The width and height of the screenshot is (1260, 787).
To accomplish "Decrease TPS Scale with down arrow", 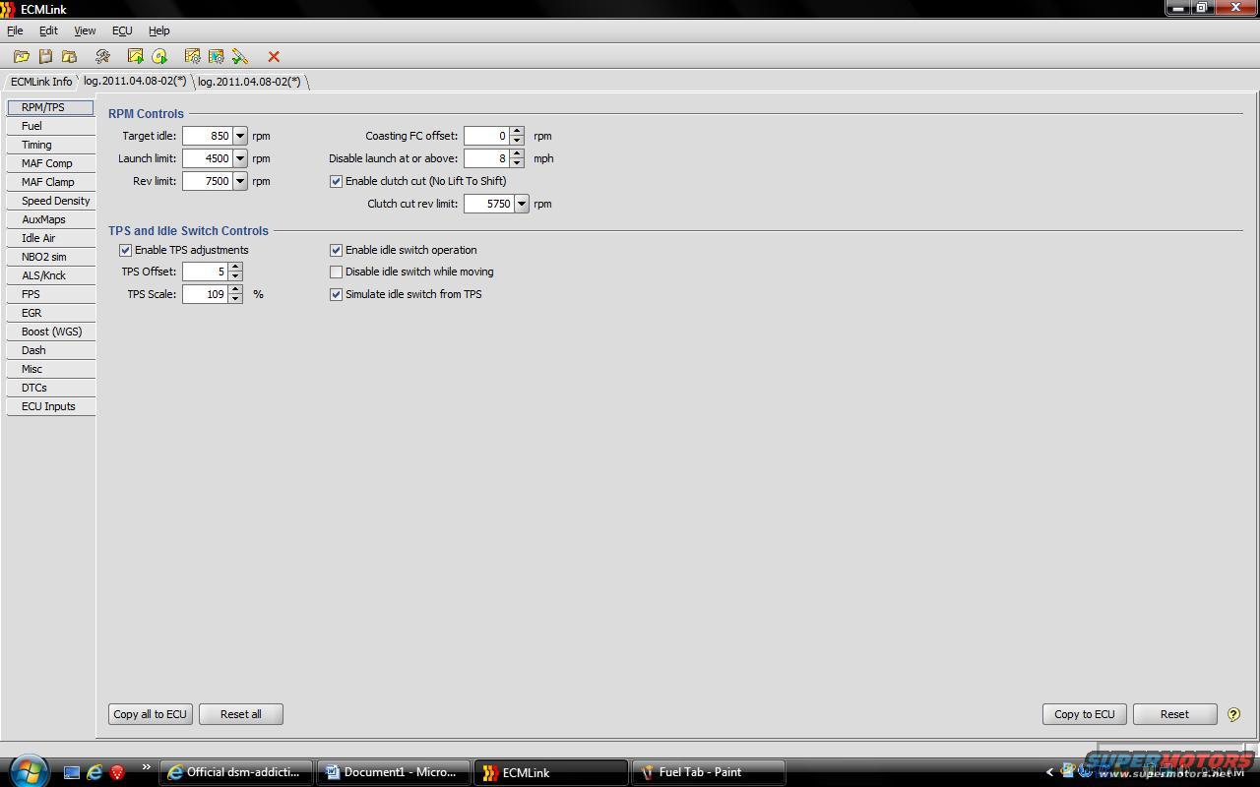I will point(235,298).
